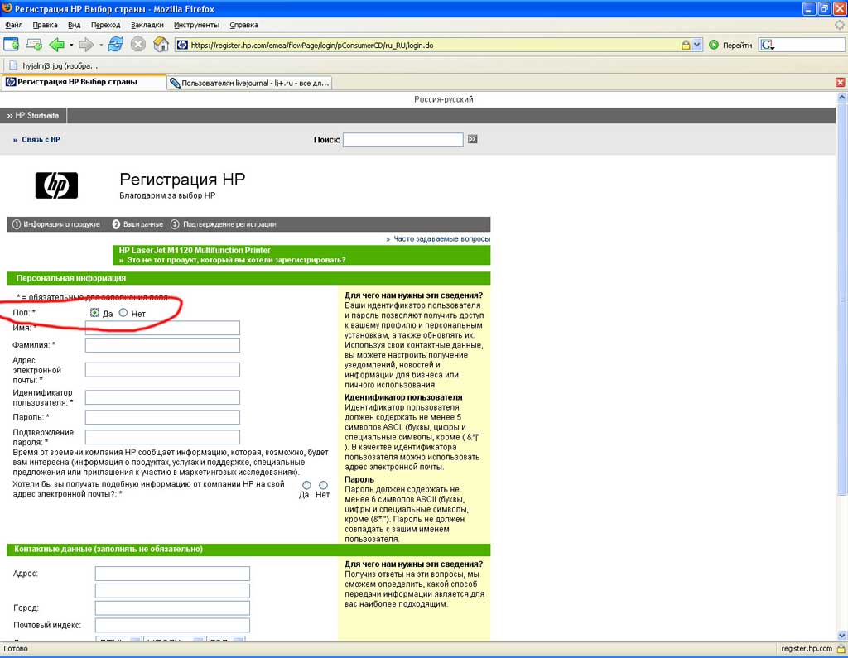Click the browser Google search field

point(810,45)
